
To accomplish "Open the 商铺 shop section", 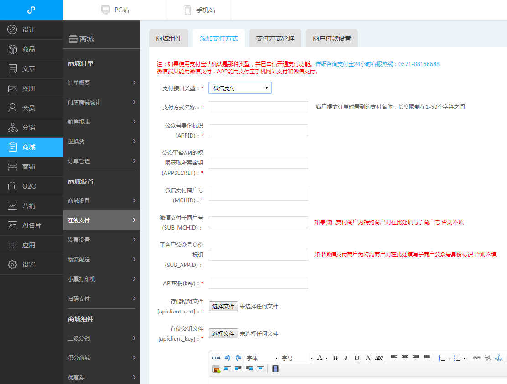I will [x=31, y=167].
